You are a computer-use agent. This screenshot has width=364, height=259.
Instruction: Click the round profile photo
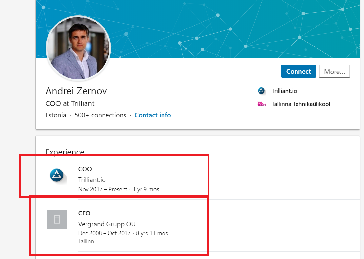click(78, 48)
